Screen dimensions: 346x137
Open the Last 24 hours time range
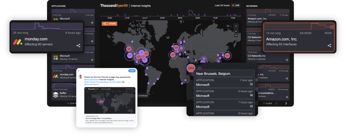coord(222,6)
